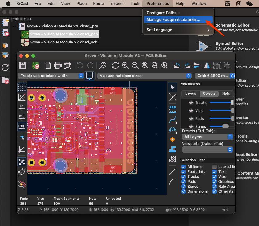Switch units to millimeters
This screenshot has height=226, width=259.
pos(22,126)
